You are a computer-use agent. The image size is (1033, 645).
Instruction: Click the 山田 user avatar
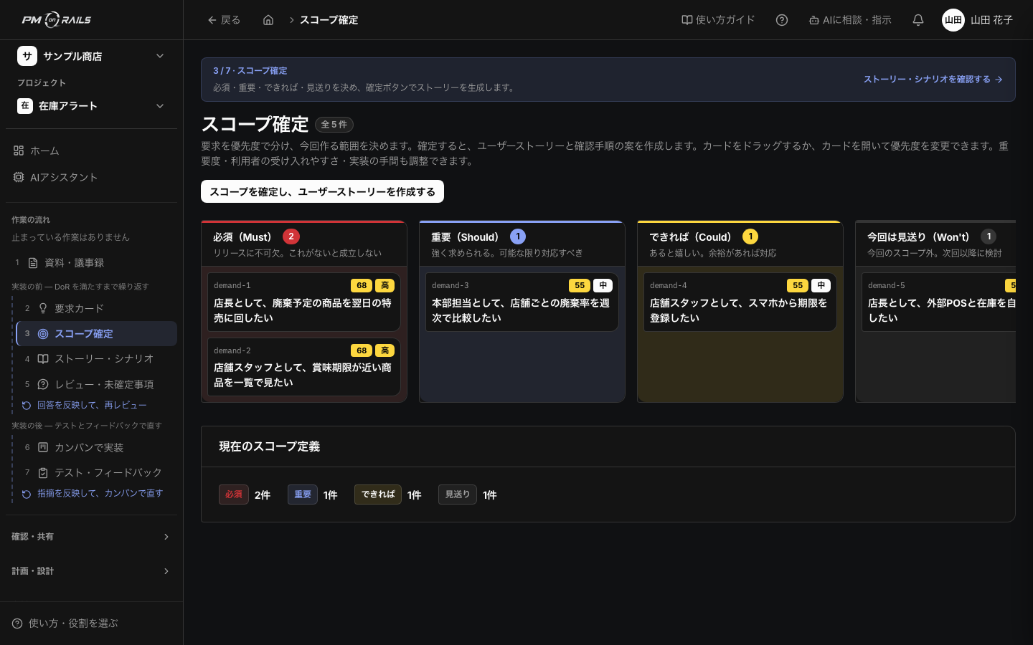953,20
